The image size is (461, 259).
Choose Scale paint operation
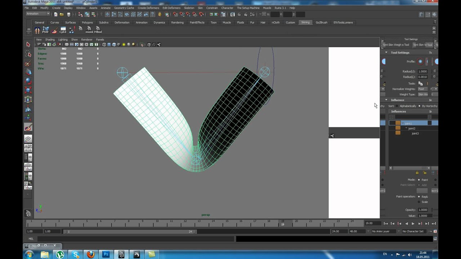[419, 202]
